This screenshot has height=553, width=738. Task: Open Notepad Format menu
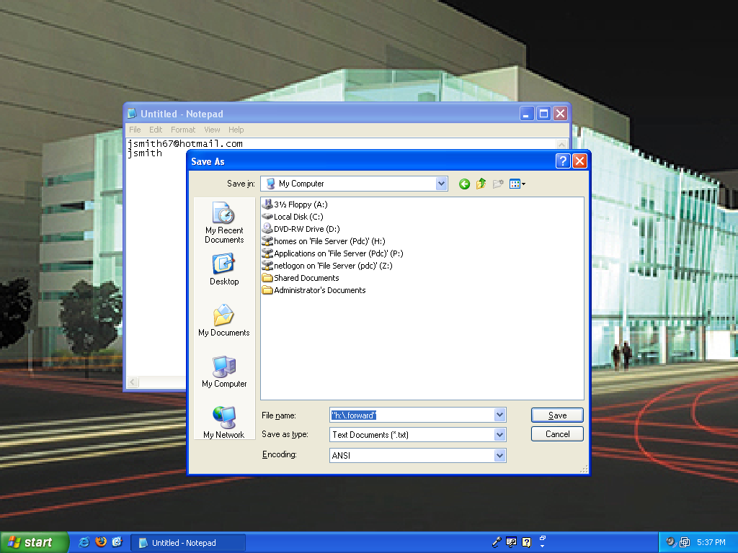pyautogui.click(x=183, y=130)
